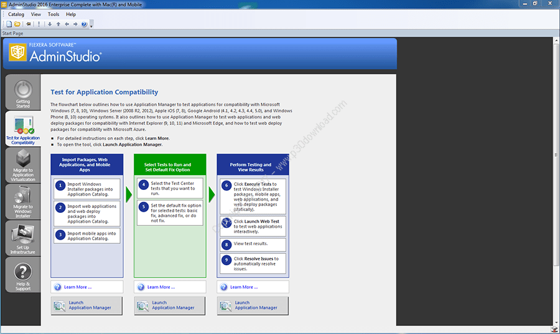Viewport: 560px width, 334px height.
Task: Open the Help & Support sidebar icon
Action: [x=23, y=275]
